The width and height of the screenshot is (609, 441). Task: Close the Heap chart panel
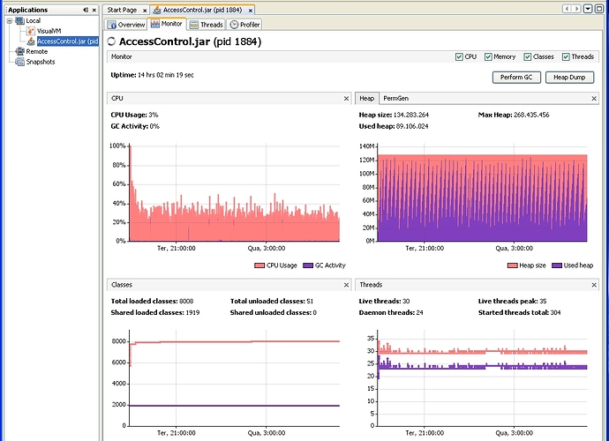click(x=594, y=99)
